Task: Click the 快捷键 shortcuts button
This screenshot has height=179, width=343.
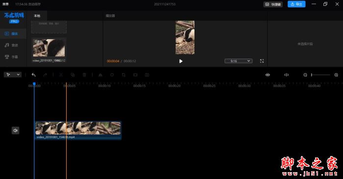Action: (x=273, y=4)
